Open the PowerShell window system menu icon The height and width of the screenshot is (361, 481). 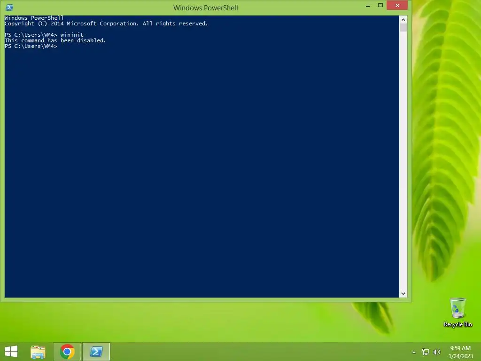click(x=9, y=8)
